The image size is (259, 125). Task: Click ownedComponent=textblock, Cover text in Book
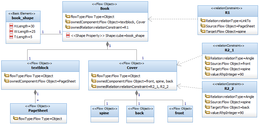108,22
